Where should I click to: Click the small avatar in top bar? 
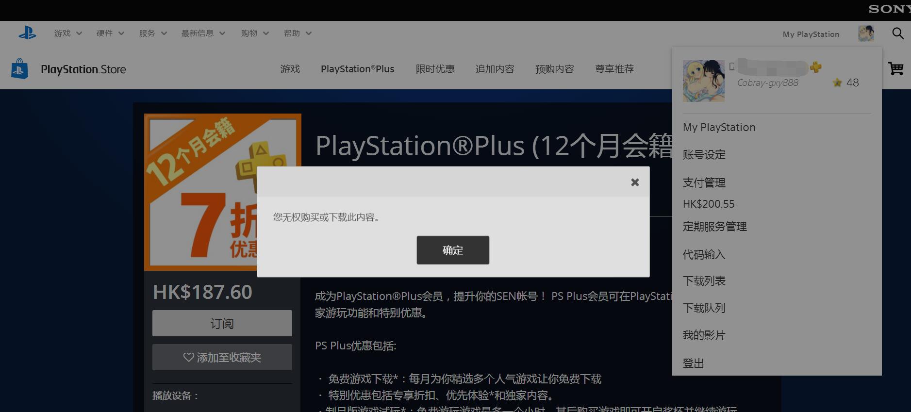coord(865,33)
